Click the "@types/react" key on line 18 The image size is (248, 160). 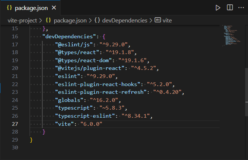pos(77,52)
